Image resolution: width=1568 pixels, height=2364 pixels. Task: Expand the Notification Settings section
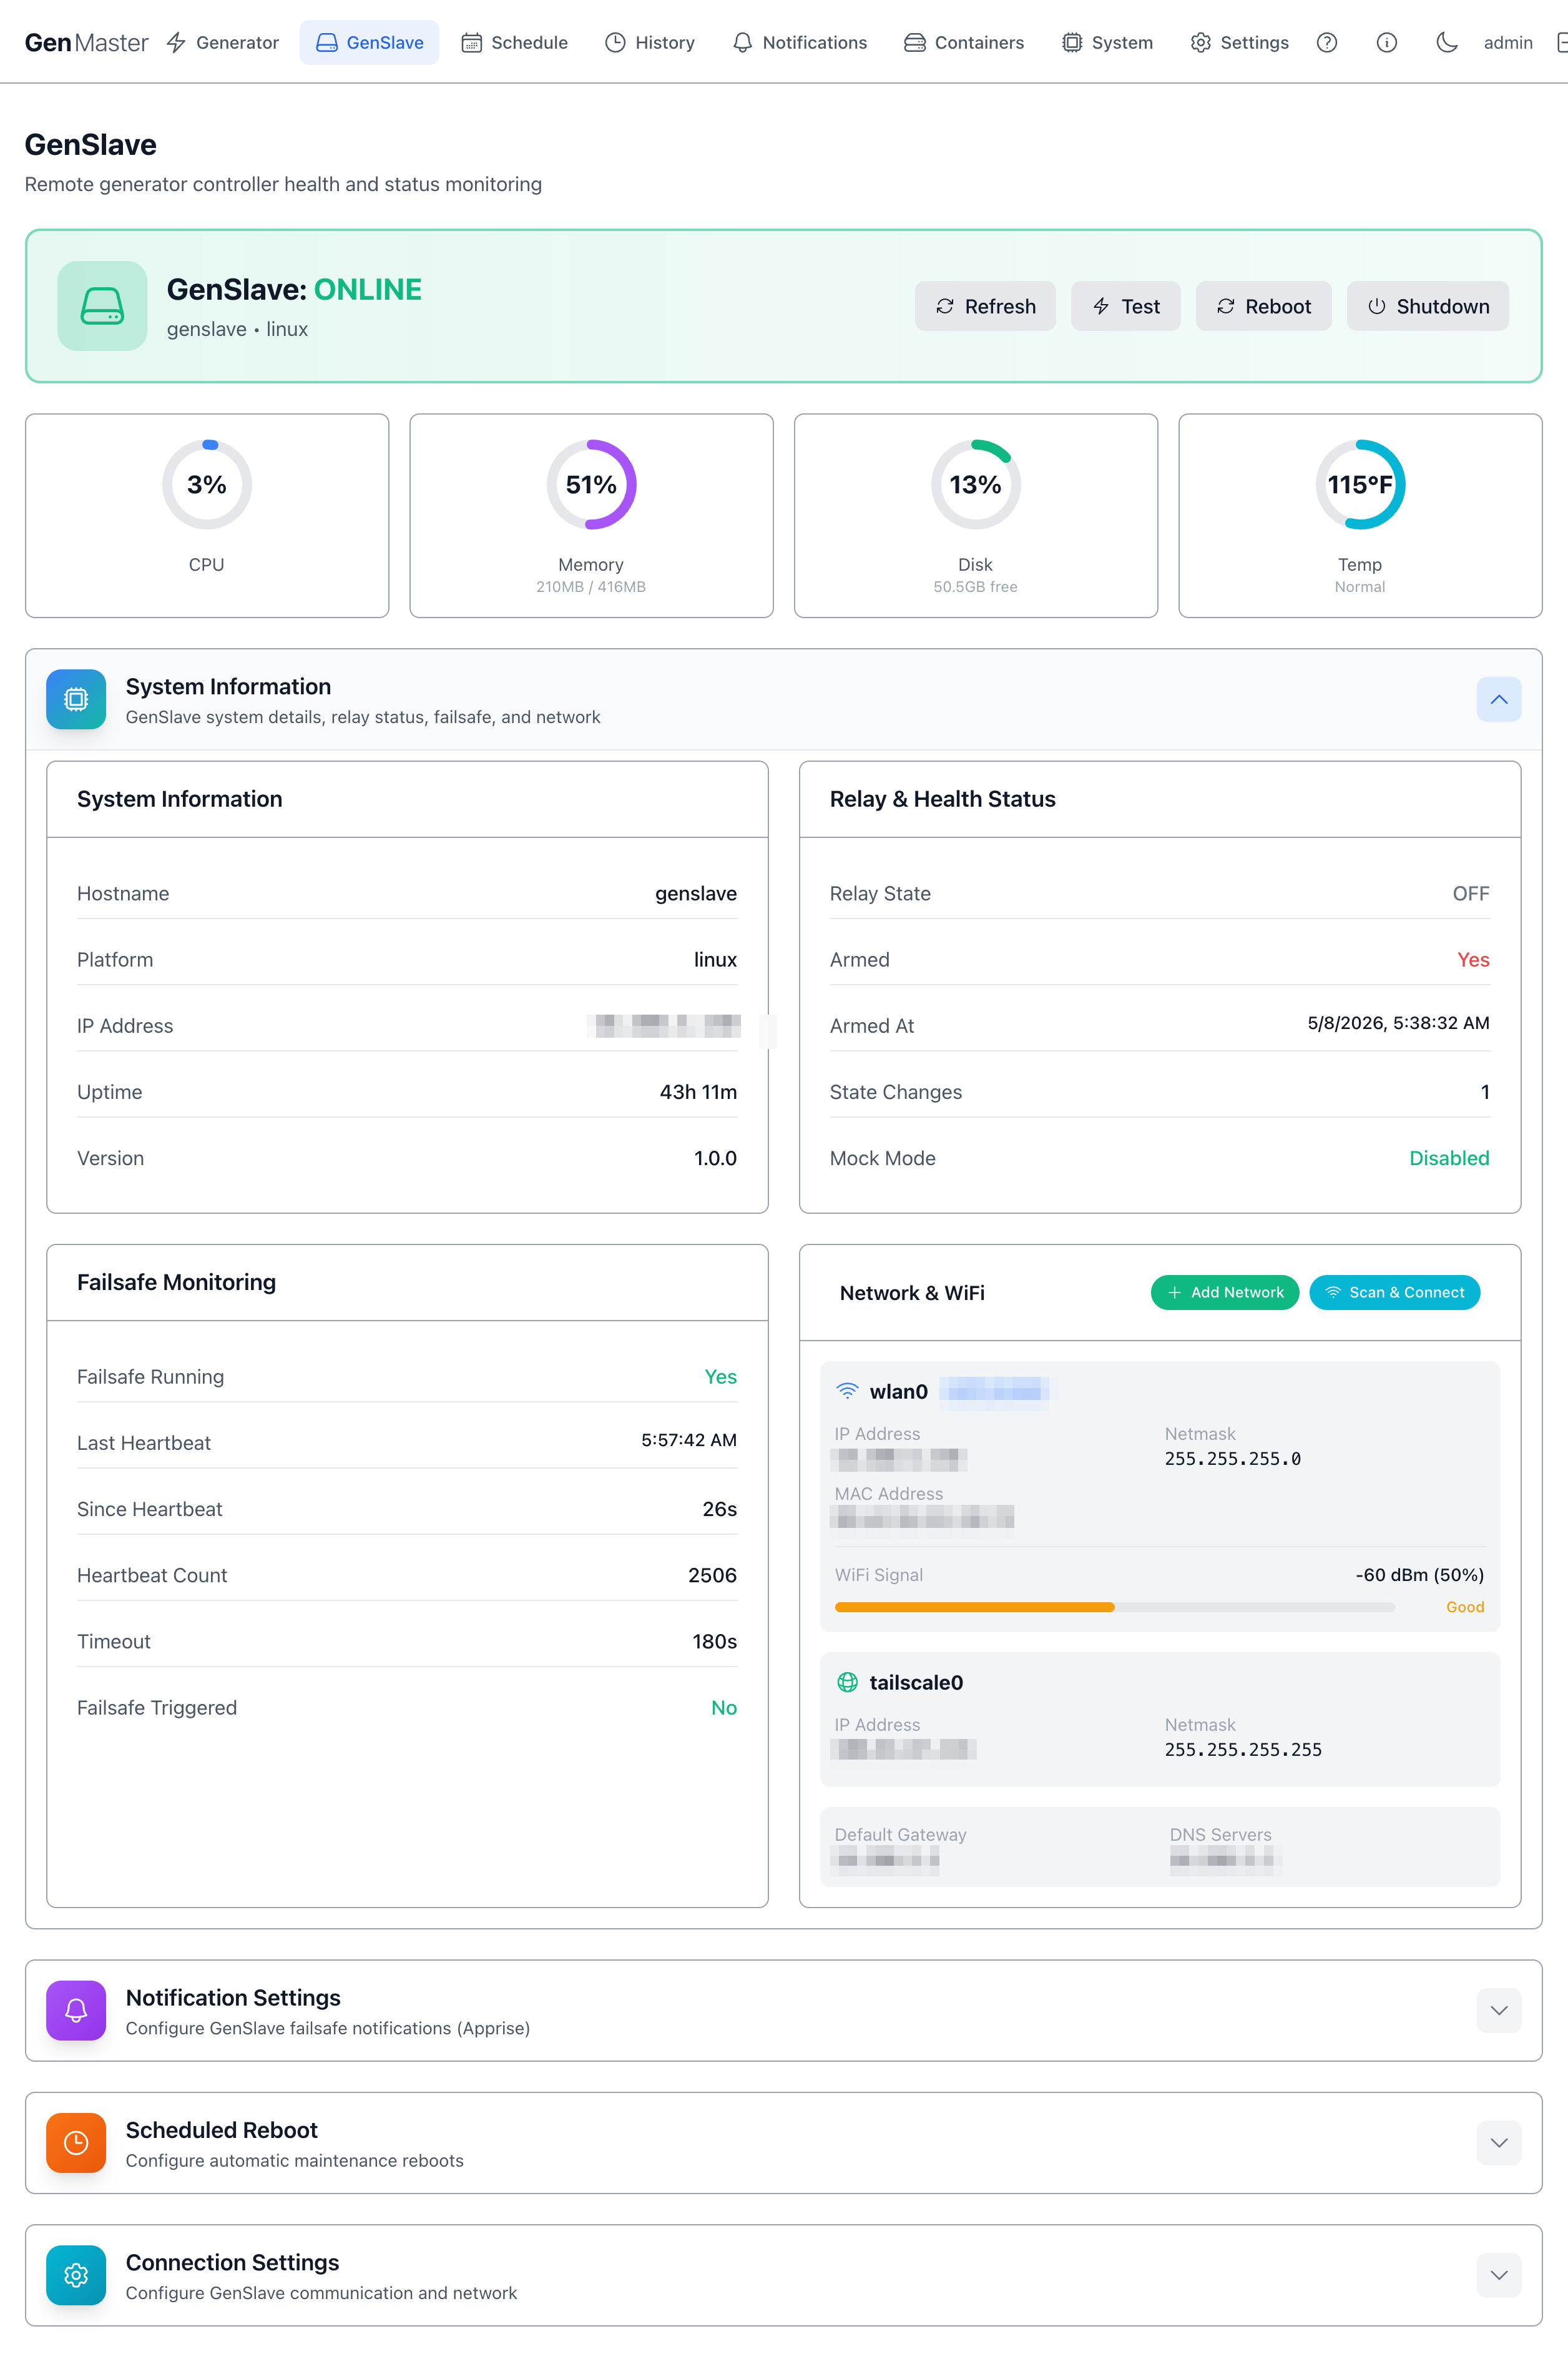point(1498,2010)
